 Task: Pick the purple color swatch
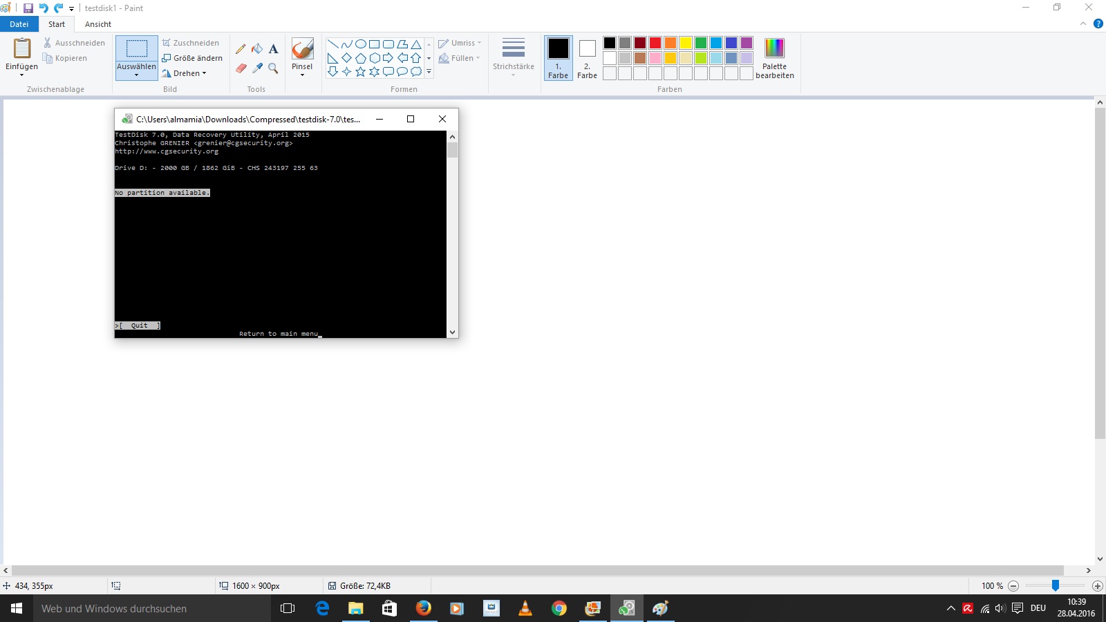pos(747,43)
